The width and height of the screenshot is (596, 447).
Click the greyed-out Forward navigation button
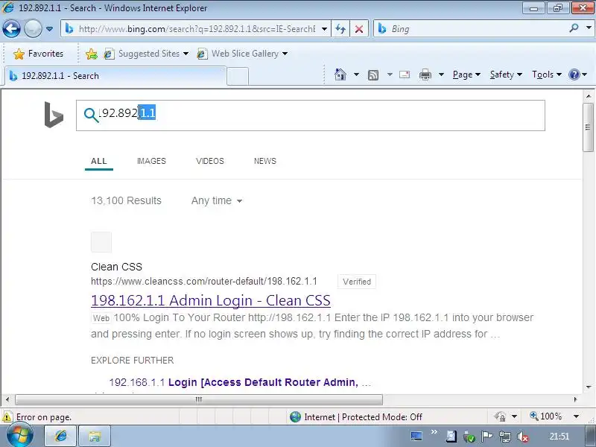coord(33,28)
